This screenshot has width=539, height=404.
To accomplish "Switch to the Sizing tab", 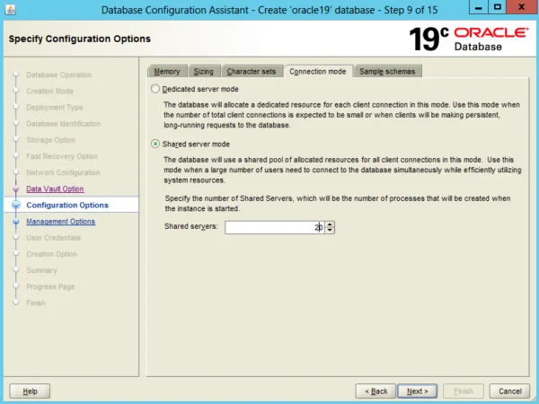I will point(204,72).
